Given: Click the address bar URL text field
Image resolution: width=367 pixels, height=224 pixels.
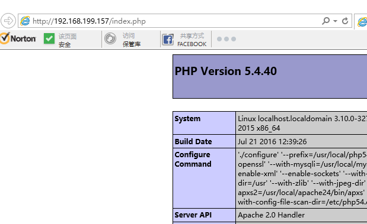Looking at the screenshot, I should pyautogui.click(x=175, y=21).
